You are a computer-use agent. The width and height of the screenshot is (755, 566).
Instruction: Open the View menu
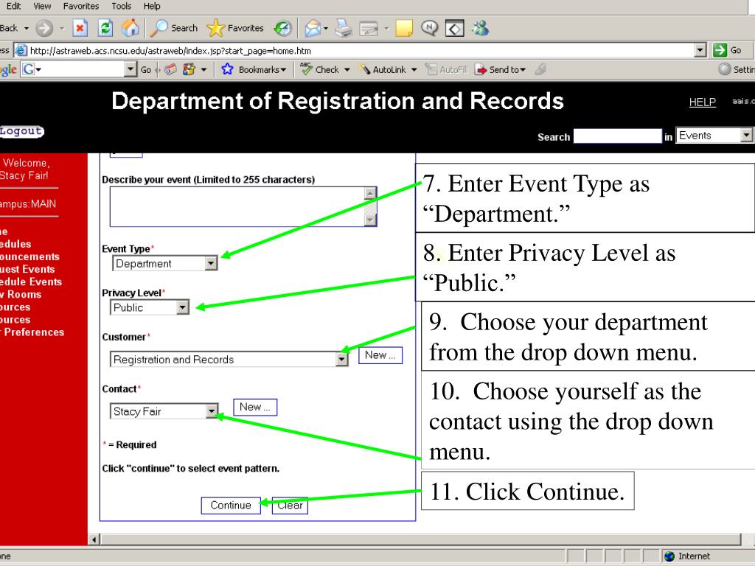[42, 6]
